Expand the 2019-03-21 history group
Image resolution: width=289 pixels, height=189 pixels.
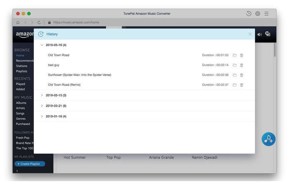click(42, 106)
